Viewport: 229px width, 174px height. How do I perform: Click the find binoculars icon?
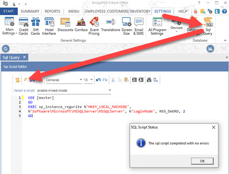pyautogui.click(x=149, y=80)
